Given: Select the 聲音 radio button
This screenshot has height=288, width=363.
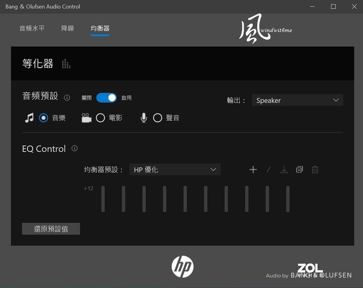Looking at the screenshot, I should pos(157,118).
